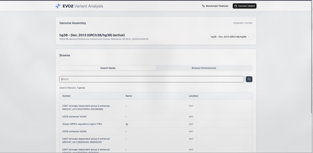Click the Location column header
This screenshot has width=313, height=153.
coord(194,96)
